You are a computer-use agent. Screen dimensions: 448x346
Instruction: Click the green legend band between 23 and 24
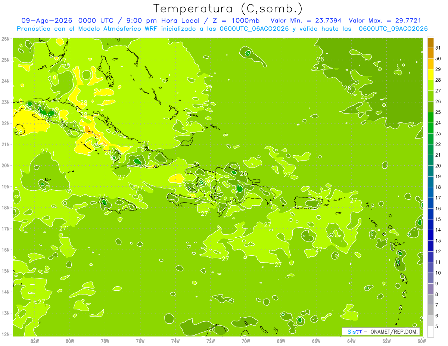430,128
